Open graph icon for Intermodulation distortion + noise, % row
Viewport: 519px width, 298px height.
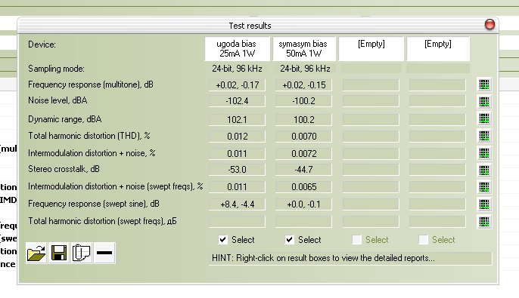tap(484, 153)
